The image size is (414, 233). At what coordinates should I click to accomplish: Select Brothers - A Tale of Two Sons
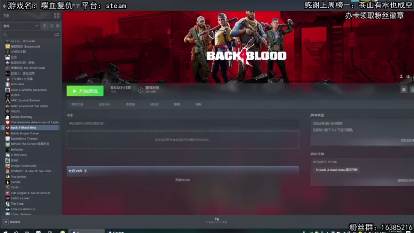[x=31, y=171]
